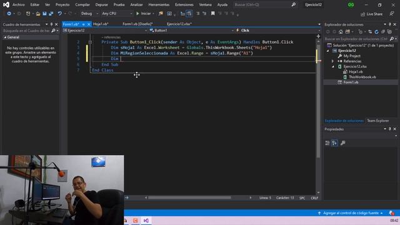Click Agregar al control de código fuente
The width and height of the screenshot is (400, 225).
(351, 213)
